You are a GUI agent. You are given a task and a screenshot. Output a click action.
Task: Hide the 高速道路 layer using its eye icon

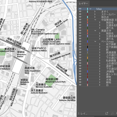pyautogui.click(x=80, y=52)
